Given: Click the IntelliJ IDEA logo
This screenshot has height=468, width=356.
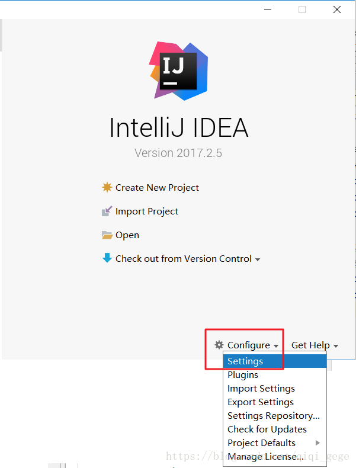Looking at the screenshot, I should coord(179,71).
